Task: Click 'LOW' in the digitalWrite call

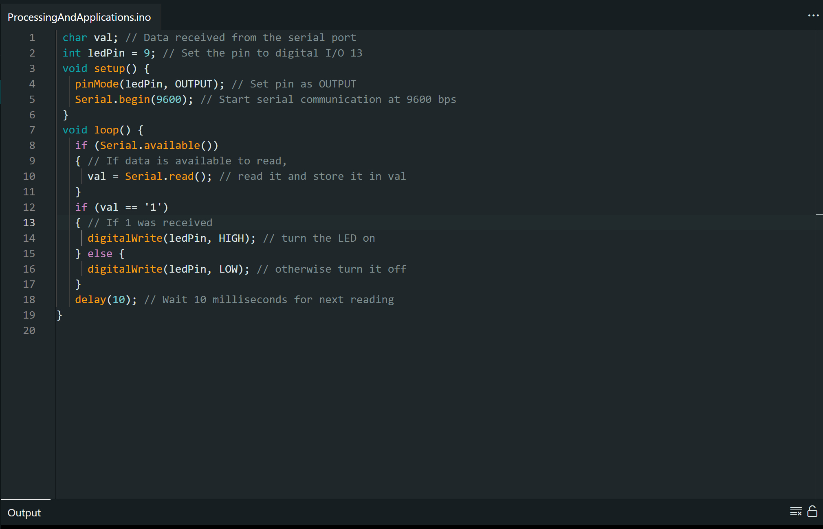Action: click(x=228, y=269)
